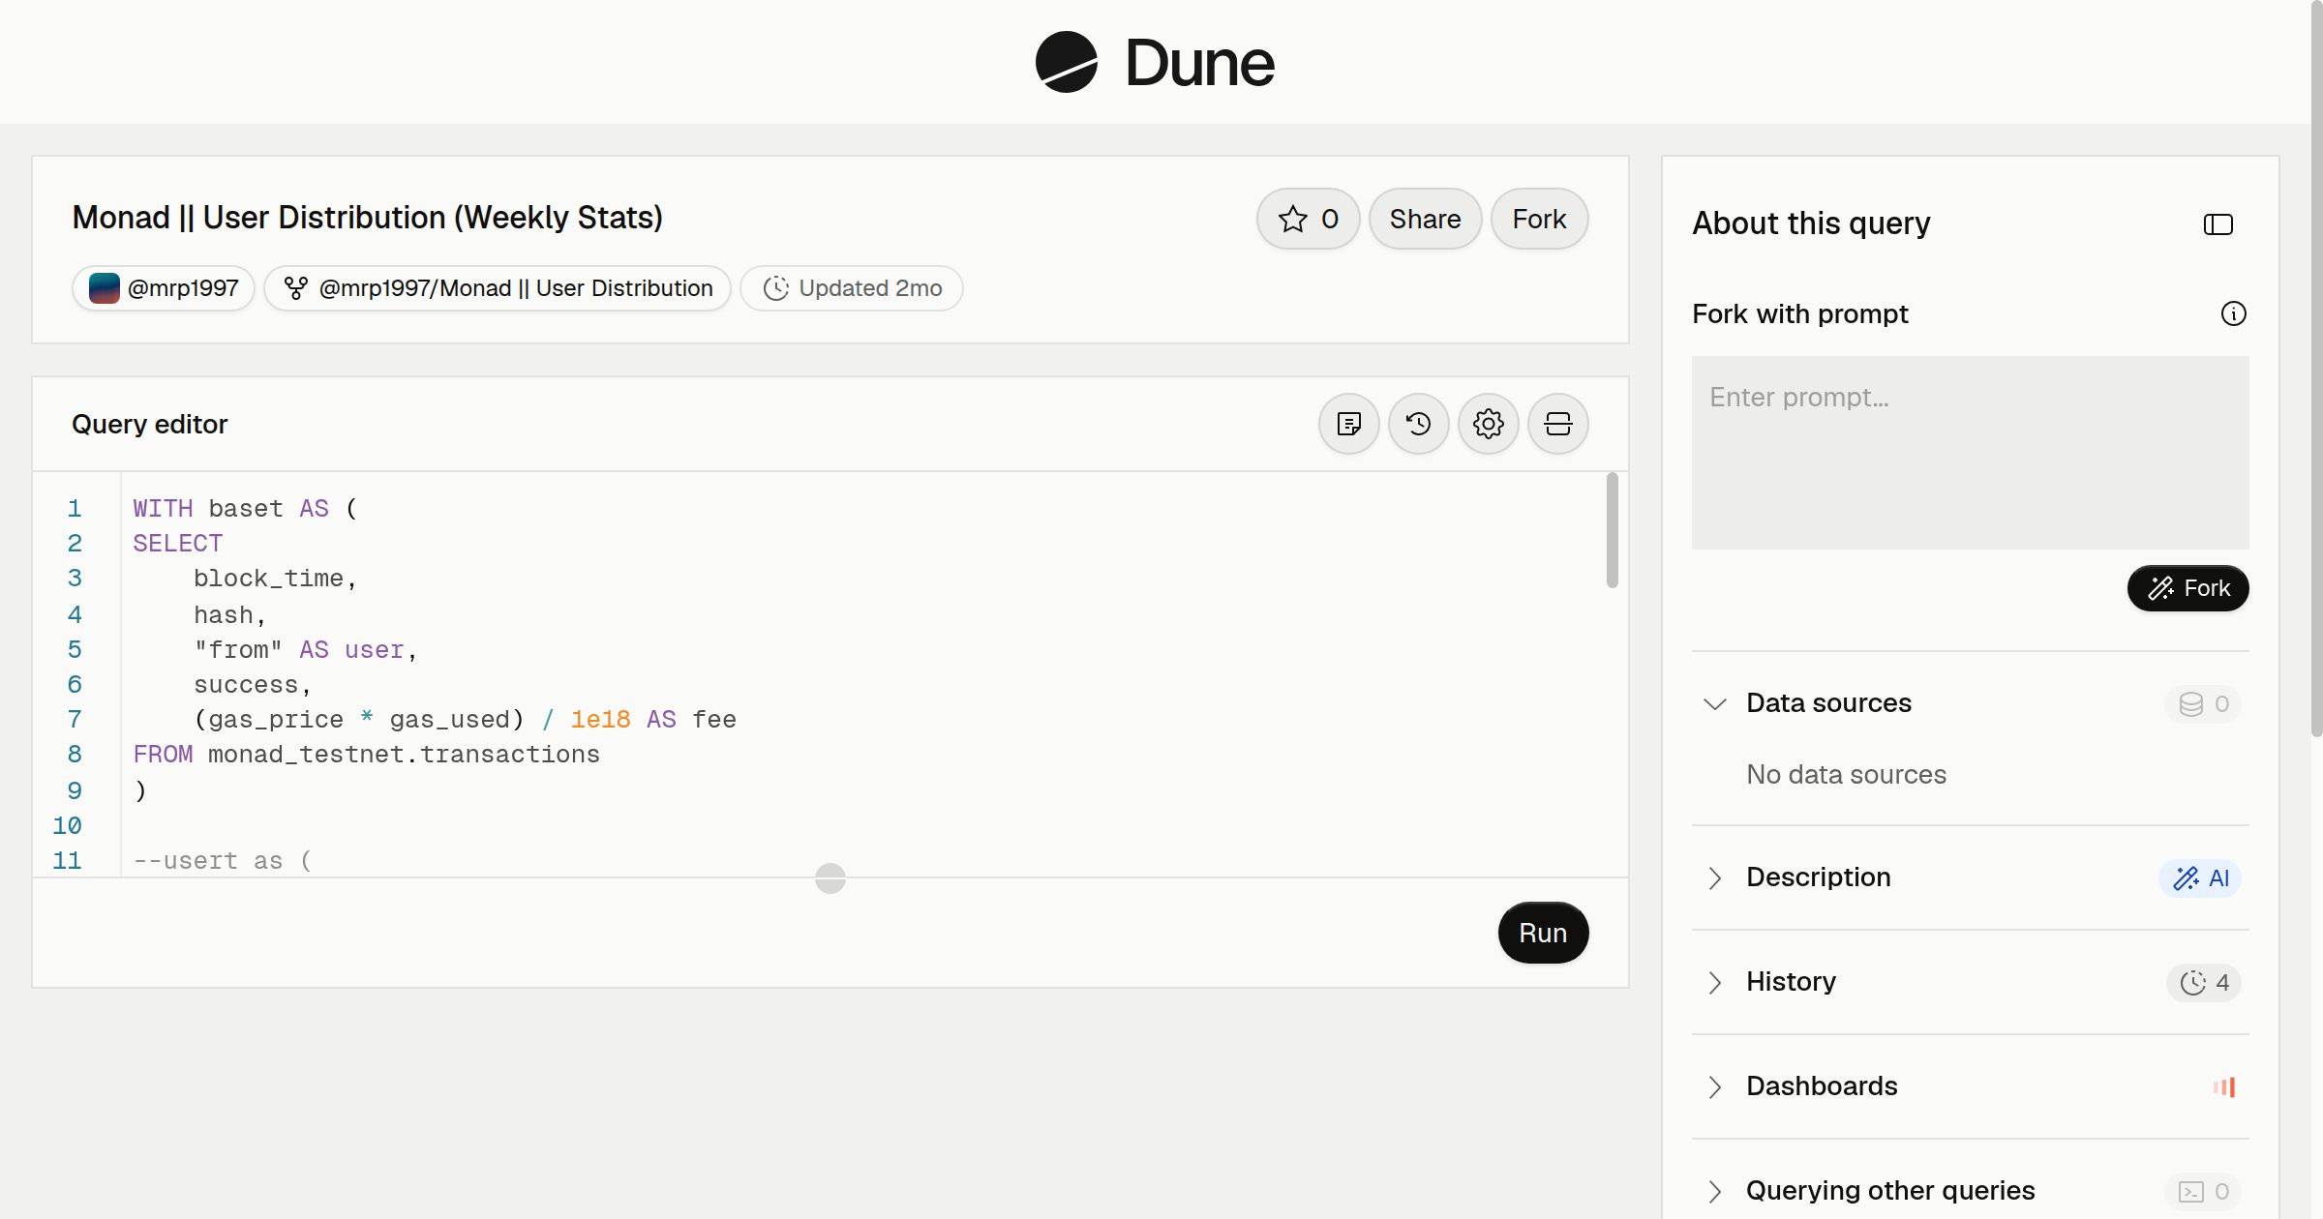Star this query
This screenshot has height=1219, width=2323.
pyautogui.click(x=1308, y=219)
